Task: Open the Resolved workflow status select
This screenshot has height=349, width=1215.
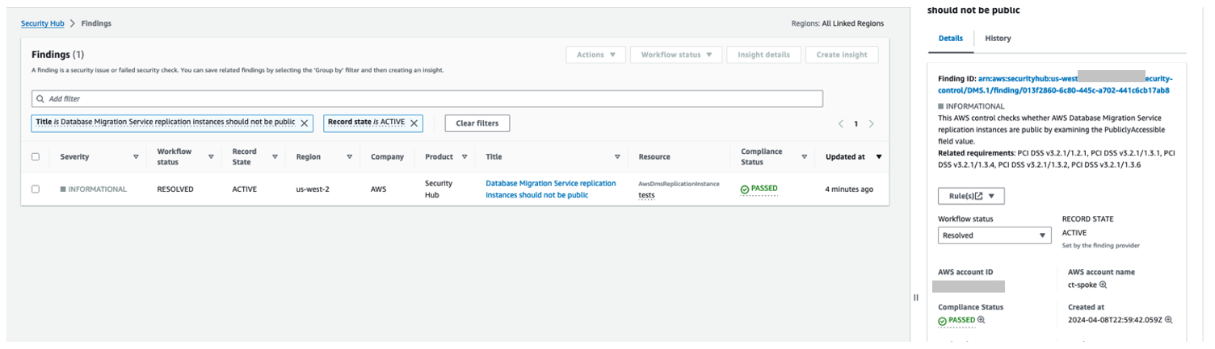Action: pyautogui.click(x=994, y=235)
